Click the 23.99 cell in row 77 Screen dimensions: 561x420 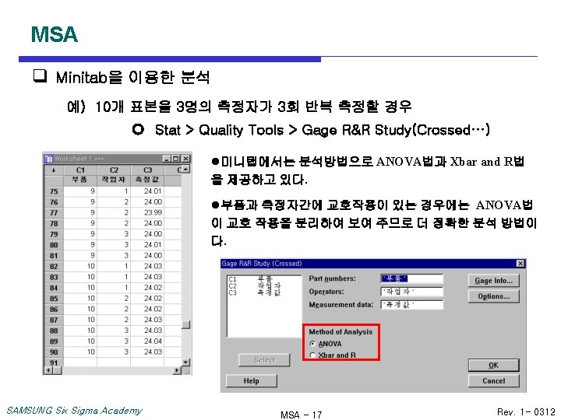[148, 212]
